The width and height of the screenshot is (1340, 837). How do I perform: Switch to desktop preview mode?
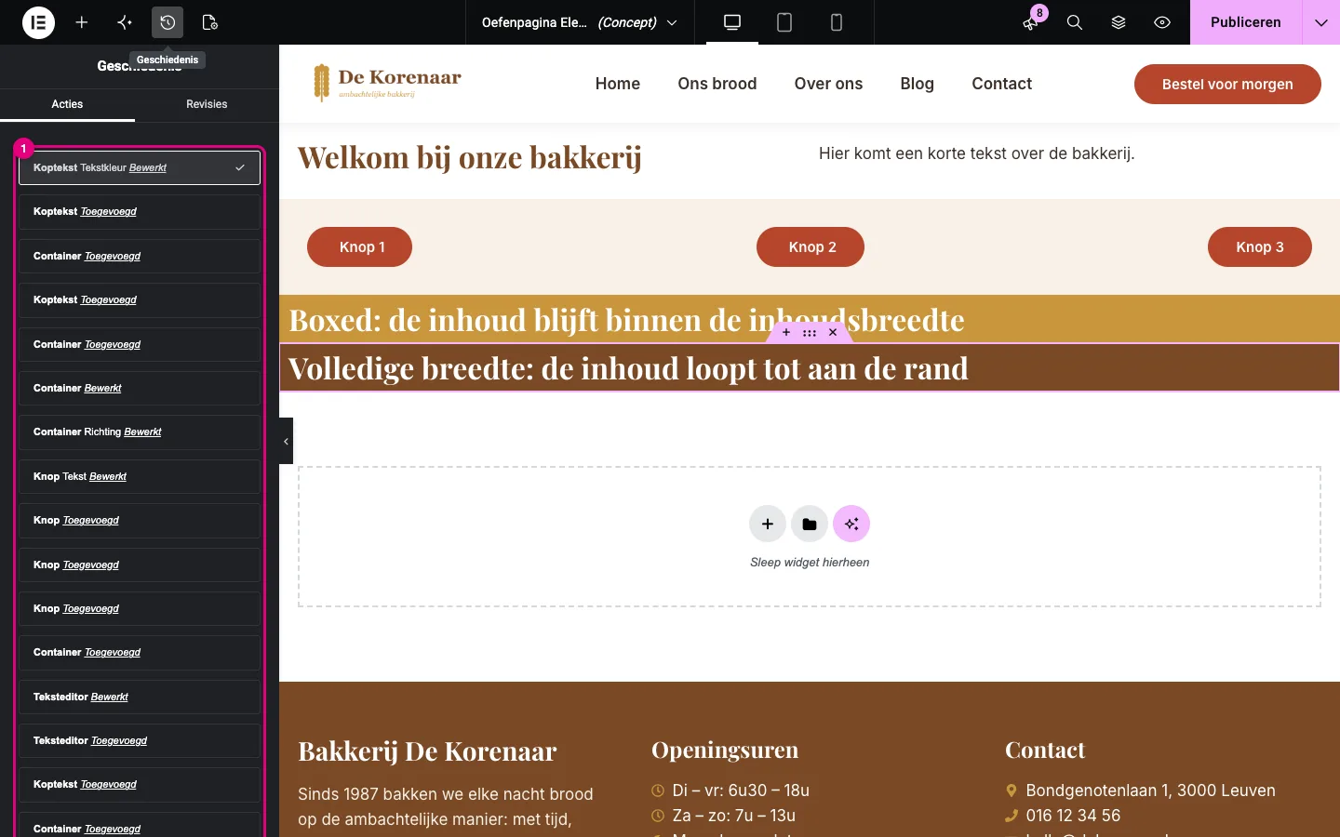coord(732,22)
